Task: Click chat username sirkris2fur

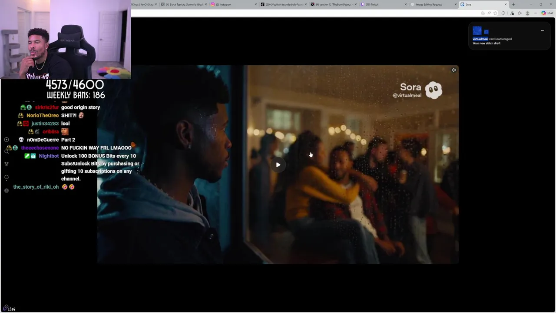Action: click(x=46, y=107)
